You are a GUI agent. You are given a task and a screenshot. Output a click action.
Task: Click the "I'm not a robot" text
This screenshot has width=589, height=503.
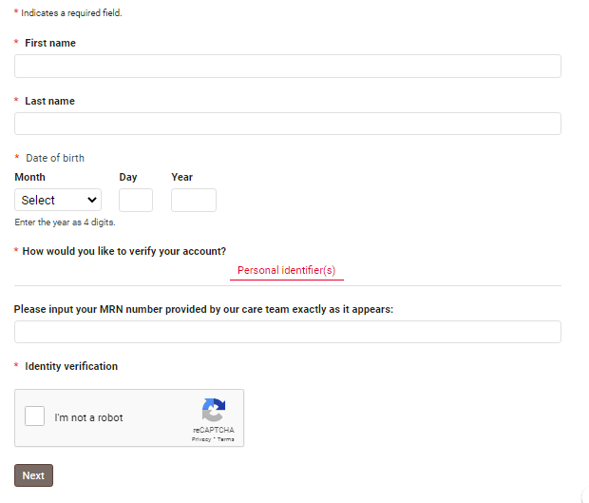(89, 417)
